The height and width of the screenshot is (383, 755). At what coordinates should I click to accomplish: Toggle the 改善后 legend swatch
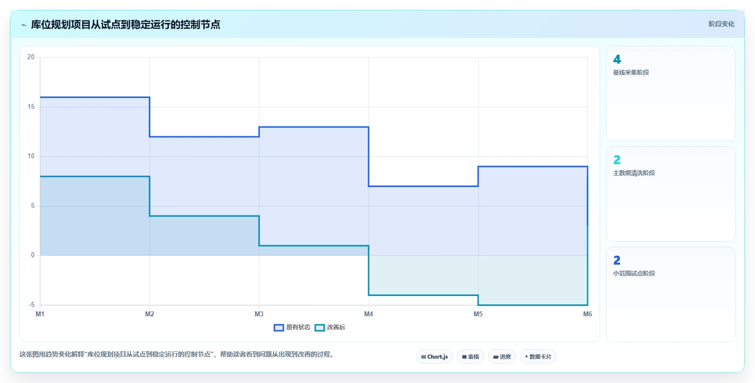(320, 327)
